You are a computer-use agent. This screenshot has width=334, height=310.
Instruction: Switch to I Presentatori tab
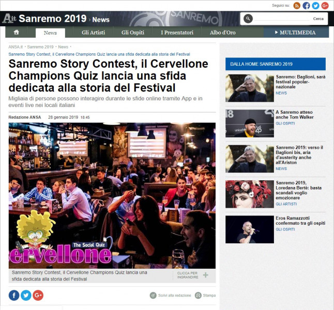tap(177, 33)
